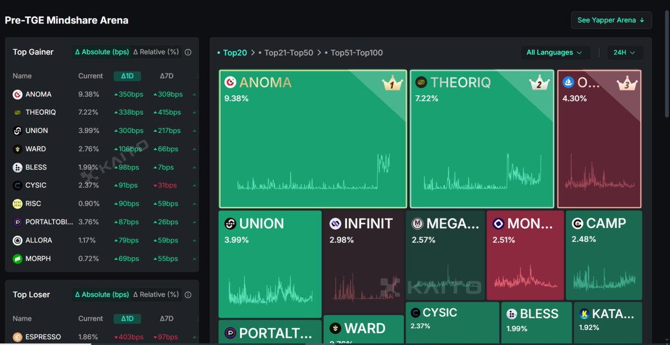Click the PORTALTOBI logo icon in Top Gainer list
The image size is (670, 345).
click(x=17, y=222)
